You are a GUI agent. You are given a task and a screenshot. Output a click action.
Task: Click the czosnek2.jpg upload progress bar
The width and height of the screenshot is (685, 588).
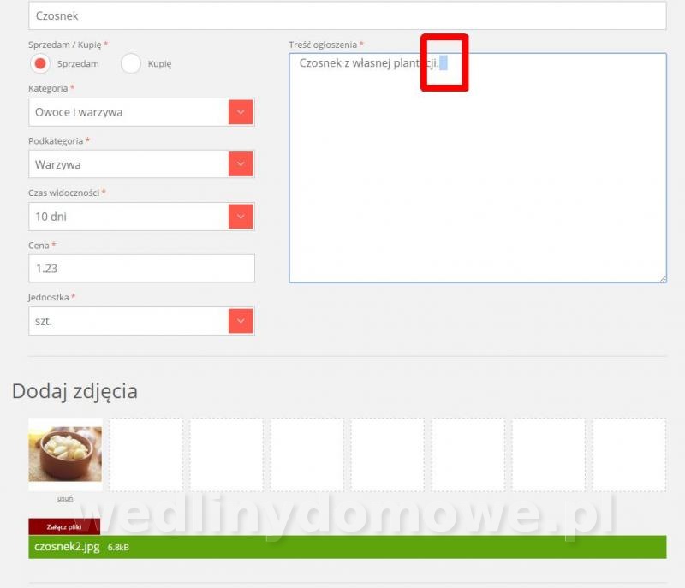pos(348,547)
